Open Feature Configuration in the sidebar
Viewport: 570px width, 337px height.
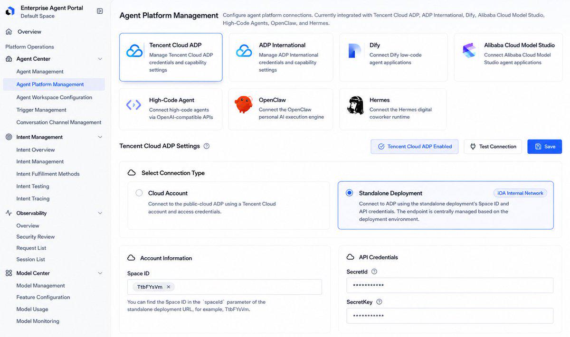[43, 298]
